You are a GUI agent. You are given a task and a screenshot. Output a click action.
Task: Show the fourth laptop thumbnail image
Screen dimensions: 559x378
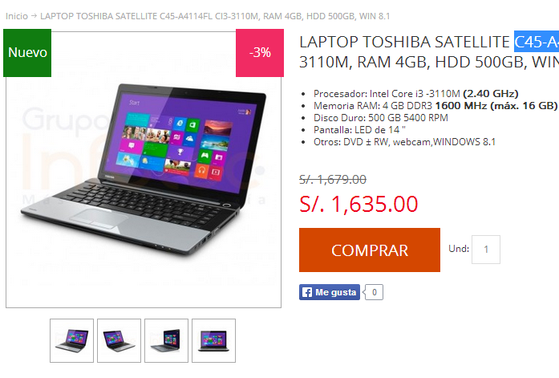tap(213, 340)
